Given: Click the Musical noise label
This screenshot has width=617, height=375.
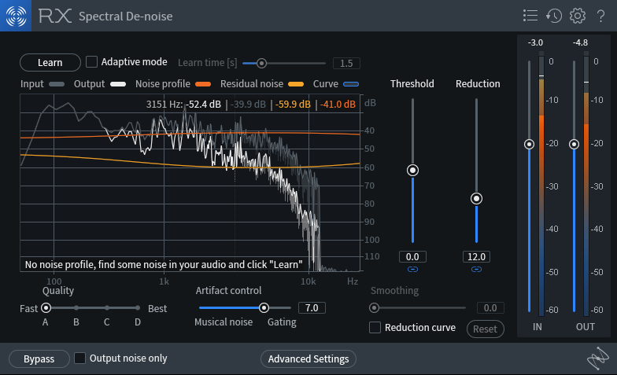Looking at the screenshot, I should [x=224, y=322].
